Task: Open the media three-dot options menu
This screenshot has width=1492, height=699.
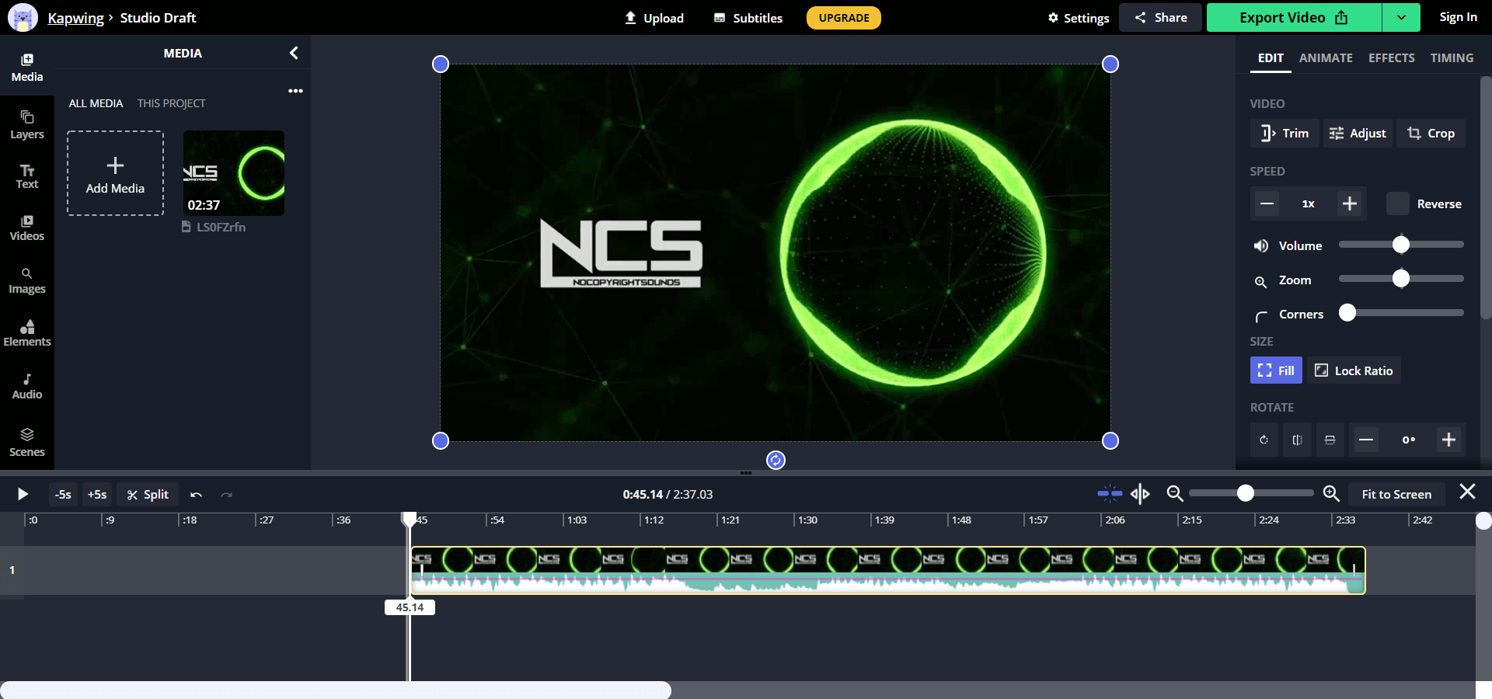Action: pyautogui.click(x=295, y=91)
